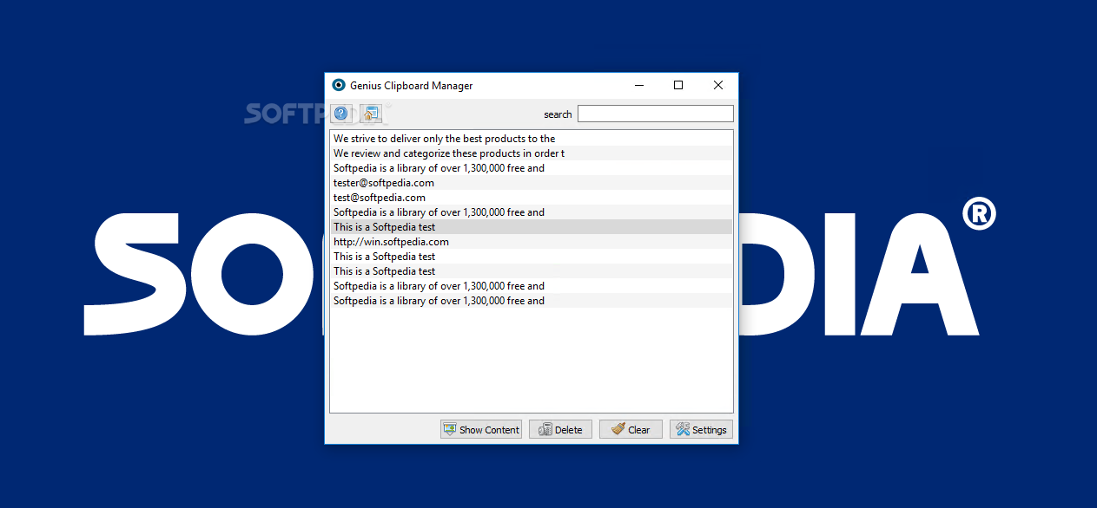Viewport: 1097px width, 508px height.
Task: Open the Settings button
Action: tap(701, 429)
